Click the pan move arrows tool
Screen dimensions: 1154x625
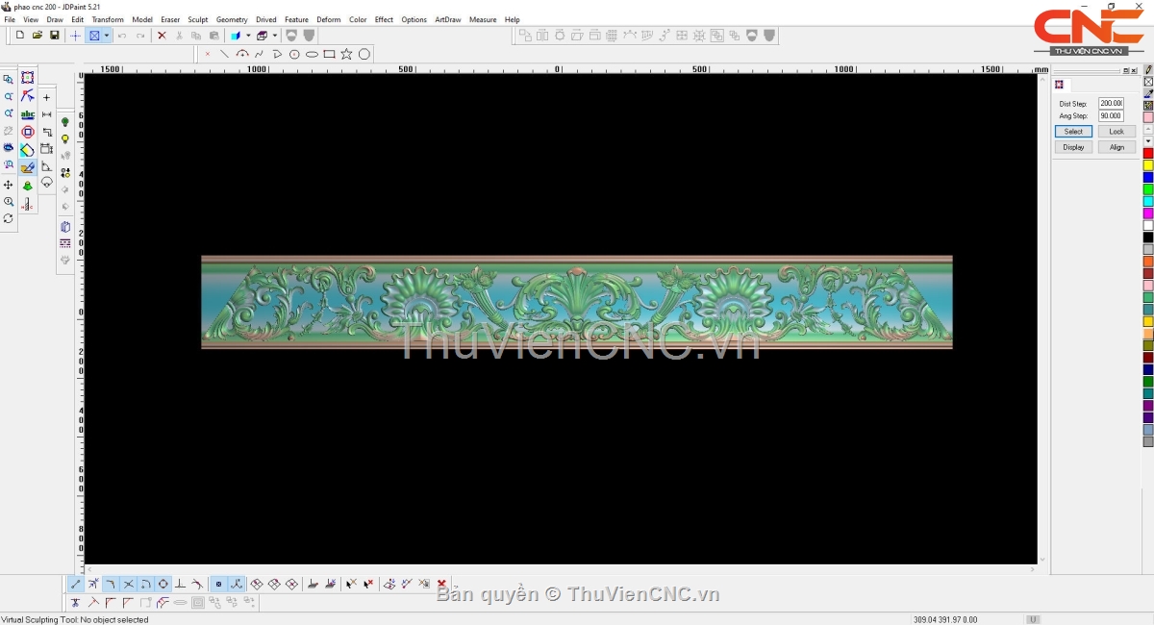point(9,185)
